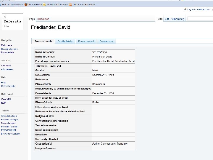Click the 'Conversion to other religion' label
Screen dimensions: 213x160
click(51, 121)
